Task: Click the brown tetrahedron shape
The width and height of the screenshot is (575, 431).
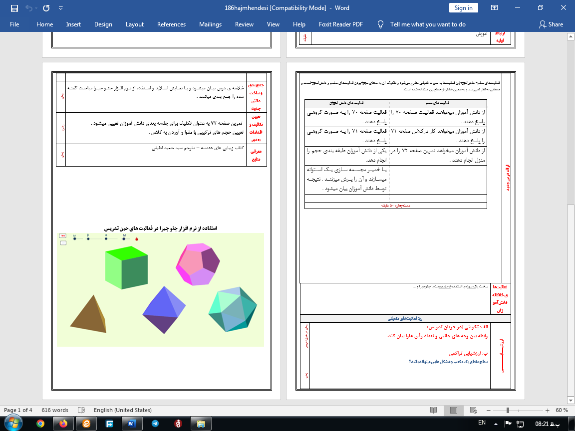Action: pos(89,314)
